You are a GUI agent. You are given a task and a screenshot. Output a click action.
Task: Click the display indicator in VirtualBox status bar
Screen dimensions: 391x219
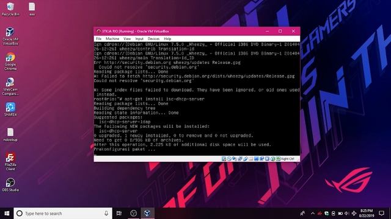pyautogui.click(x=256, y=159)
